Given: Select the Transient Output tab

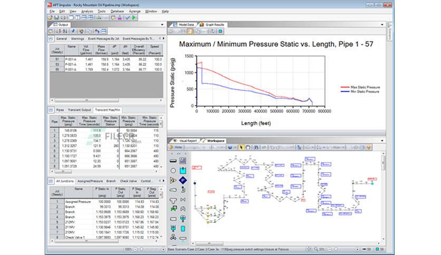Looking at the screenshot, I should [x=79, y=110].
